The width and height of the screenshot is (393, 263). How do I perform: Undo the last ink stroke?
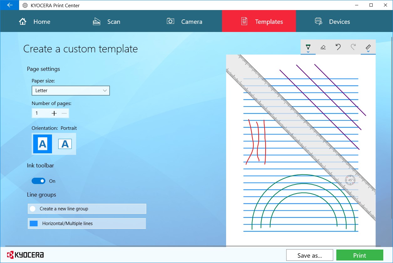(338, 47)
